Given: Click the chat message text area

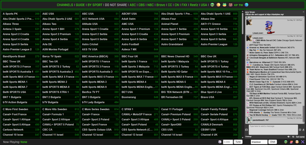Looking at the screenshot, I should pyautogui.click(x=273, y=130).
